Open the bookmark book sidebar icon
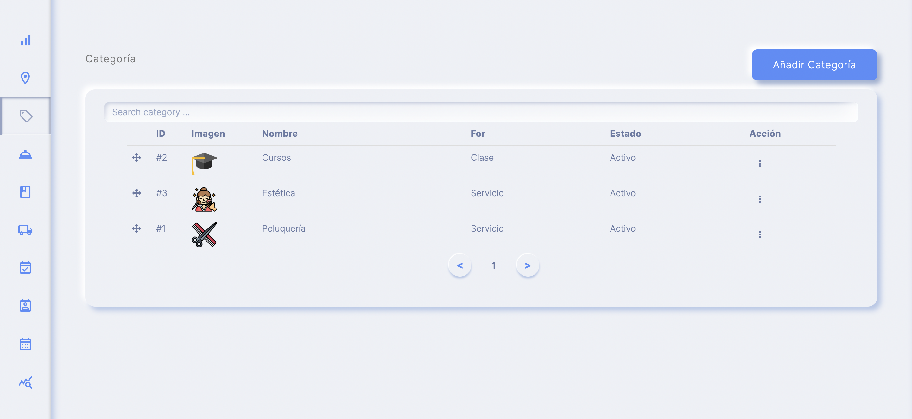Screen dimensions: 912x419 pos(25,192)
